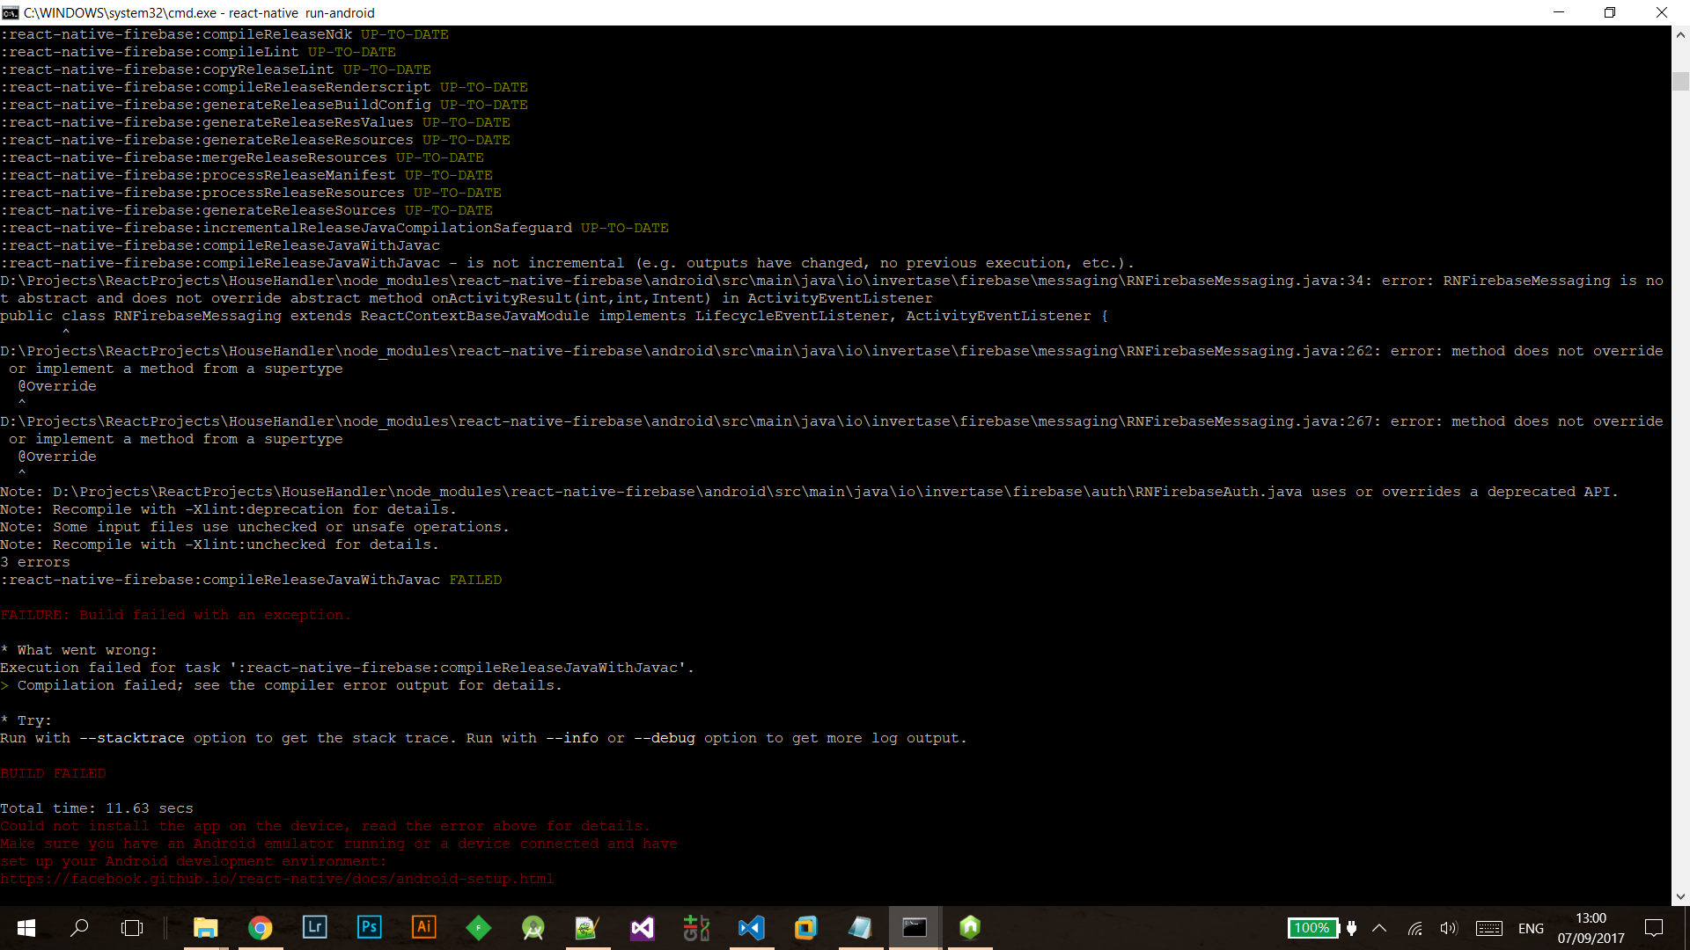Image resolution: width=1690 pixels, height=950 pixels.
Task: Open the Wi-Fi network status flyout
Action: pyautogui.click(x=1414, y=928)
